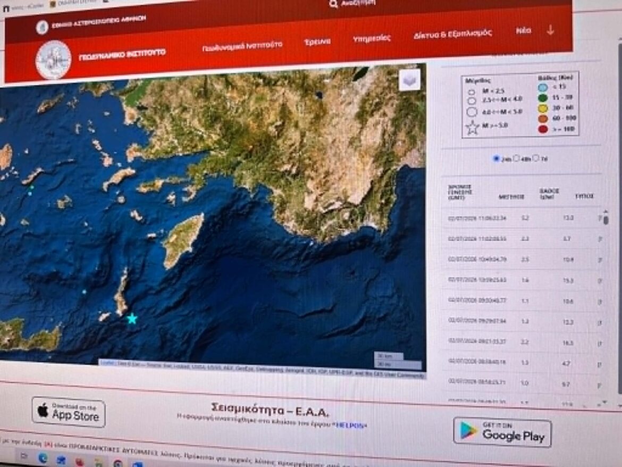The image size is (622, 467).
Task: Open type icon for 11:06 earthquake row
Action: 600,218
